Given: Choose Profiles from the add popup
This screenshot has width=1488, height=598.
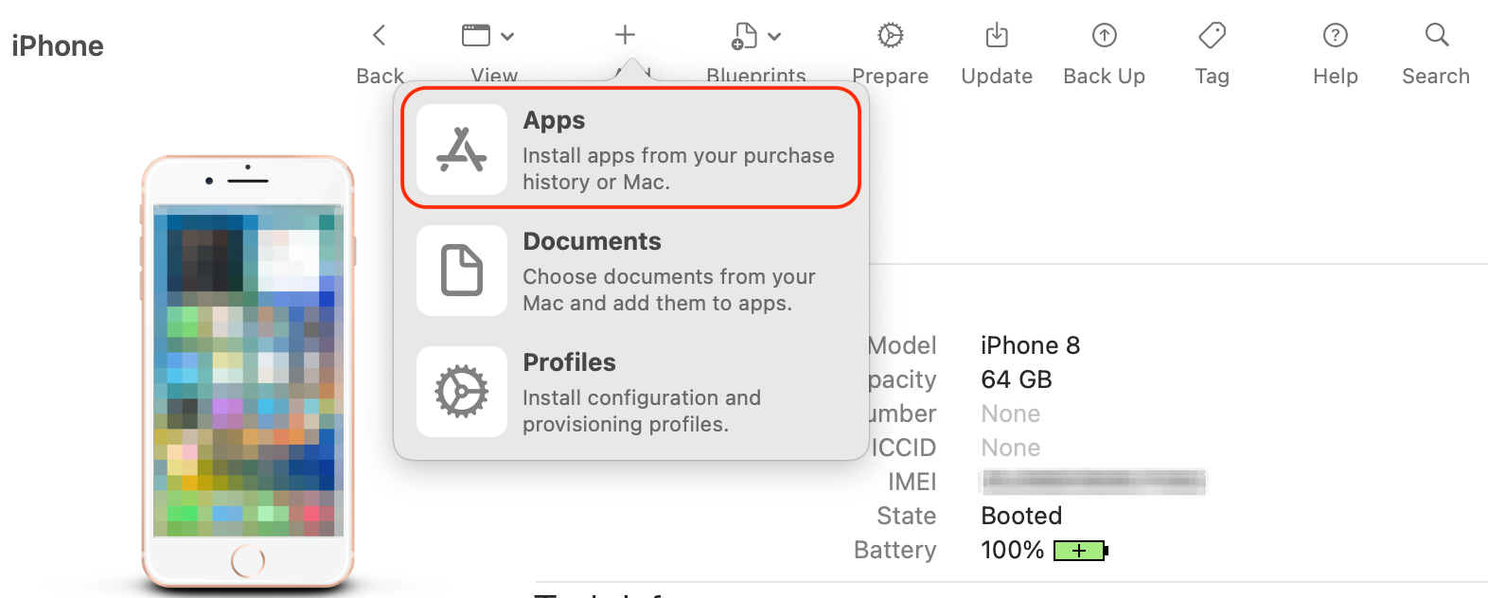Looking at the screenshot, I should 631,392.
